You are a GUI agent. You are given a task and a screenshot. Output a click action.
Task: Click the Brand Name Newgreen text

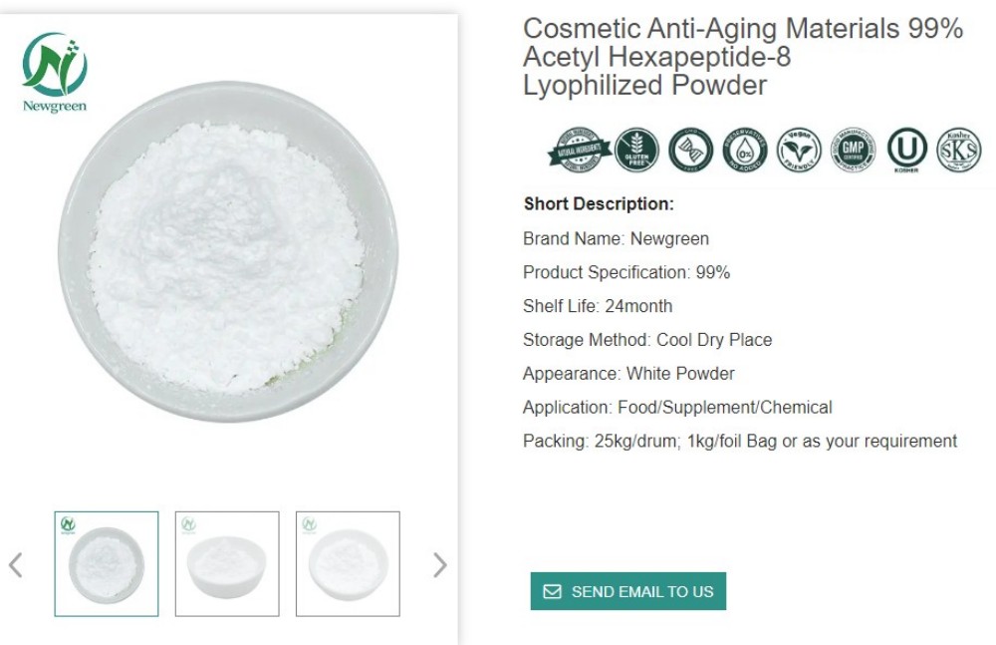[616, 238]
